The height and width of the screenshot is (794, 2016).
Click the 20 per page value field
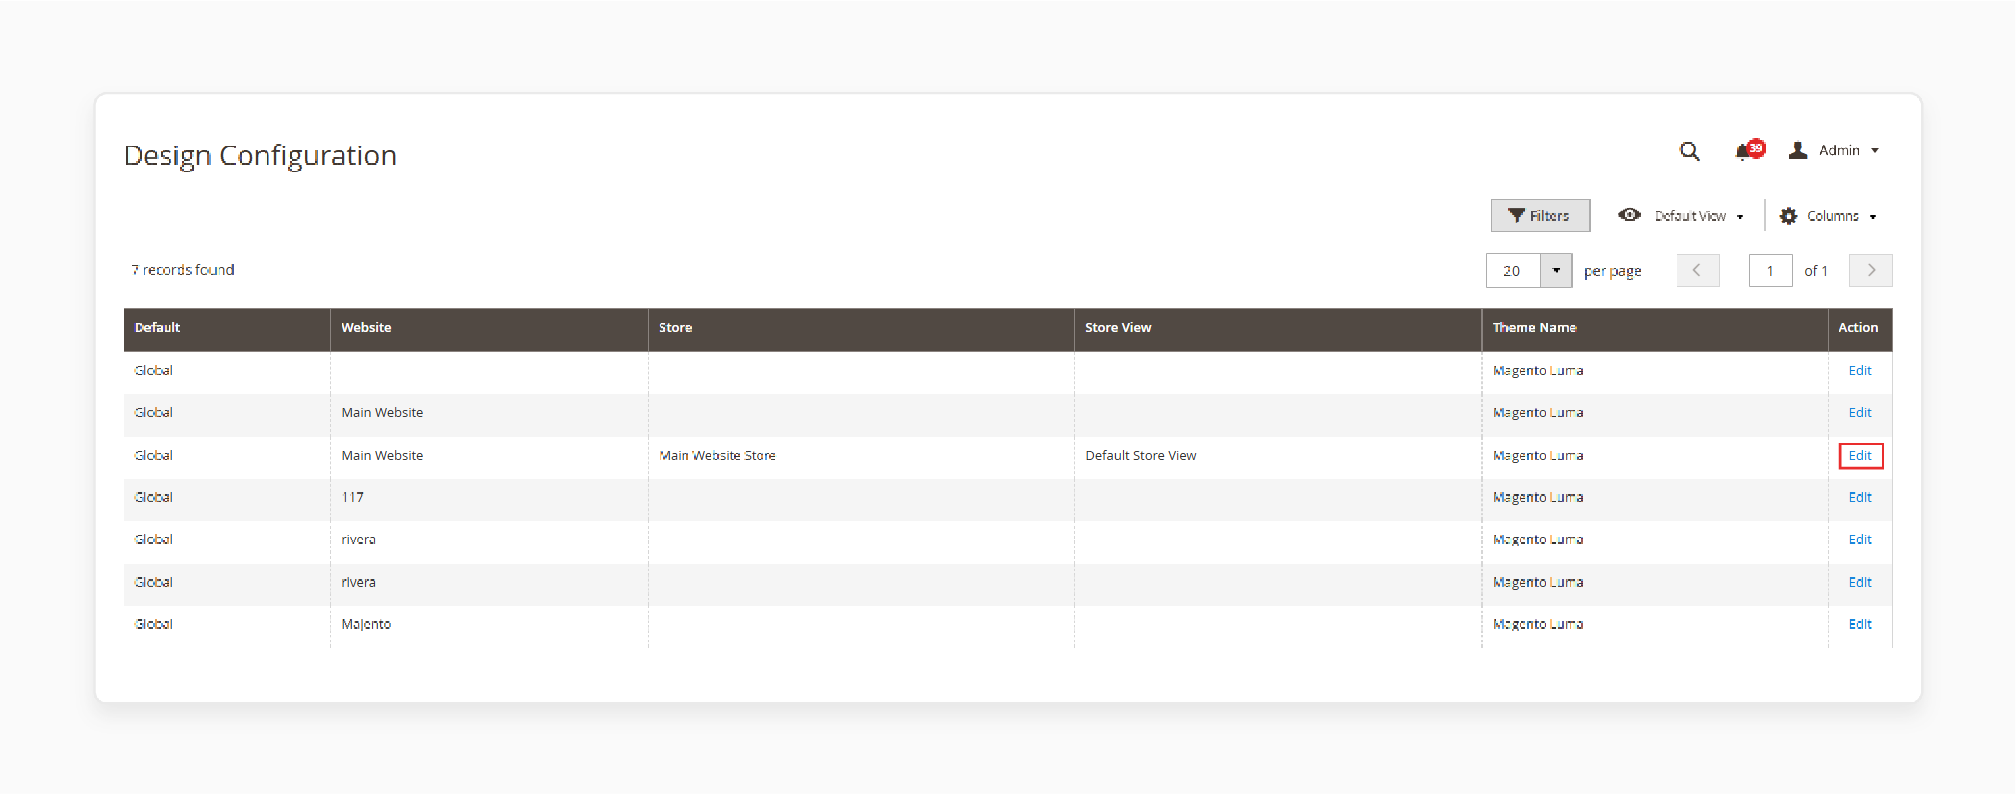click(x=1512, y=271)
